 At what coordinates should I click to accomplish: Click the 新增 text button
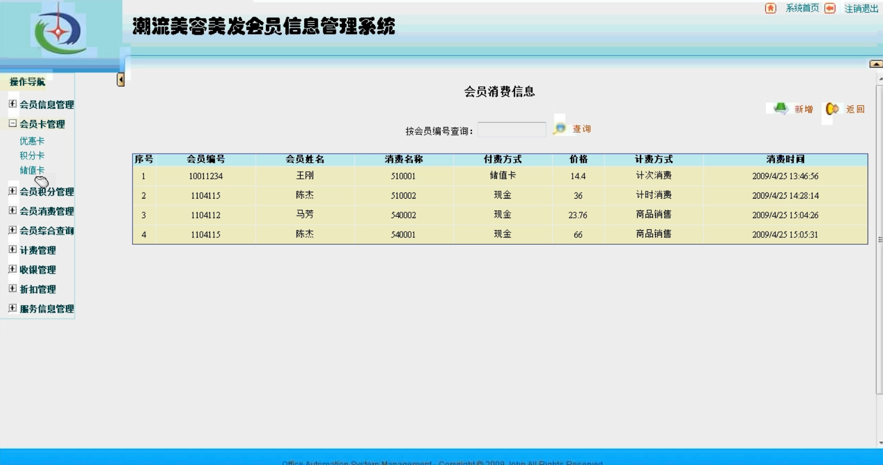coord(804,109)
